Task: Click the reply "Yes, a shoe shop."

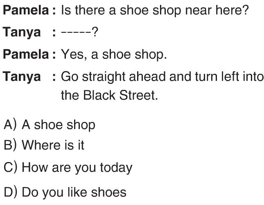Action: click(x=114, y=55)
